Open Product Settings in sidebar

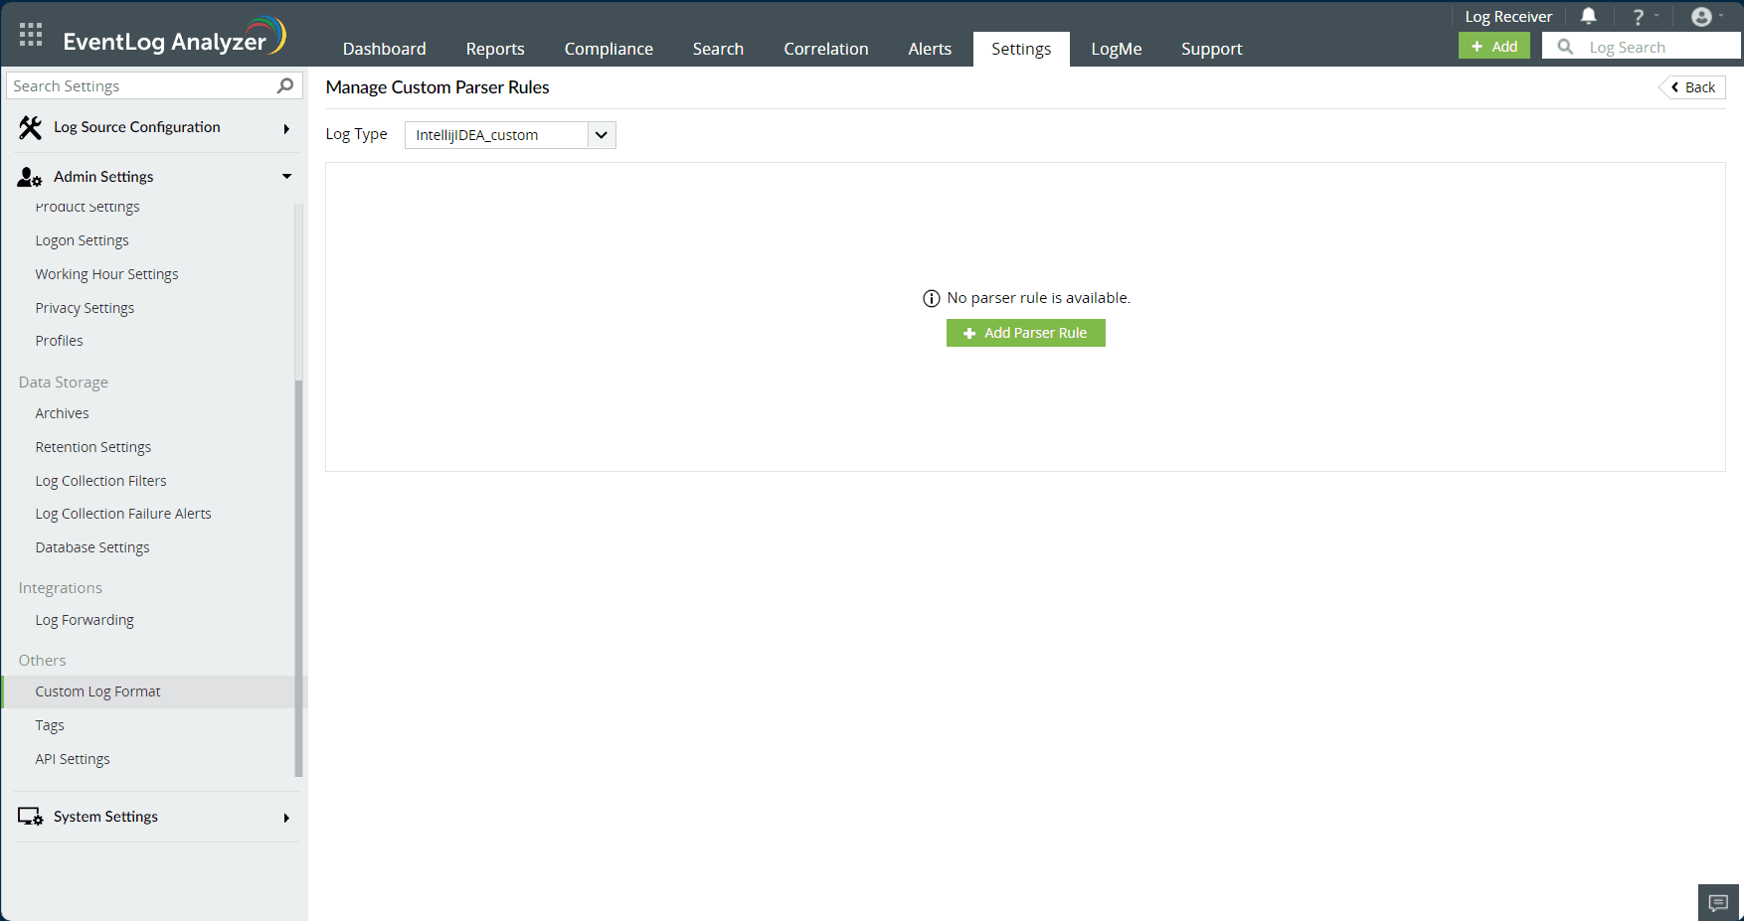pos(87,207)
